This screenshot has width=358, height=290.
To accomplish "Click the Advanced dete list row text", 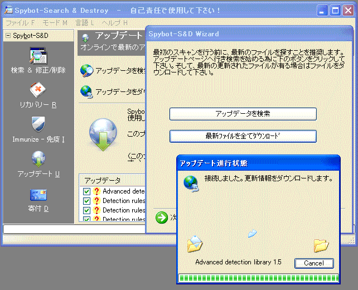I will (x=124, y=191).
